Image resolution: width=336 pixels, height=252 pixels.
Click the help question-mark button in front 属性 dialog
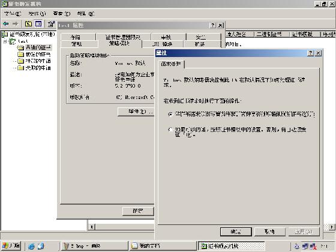311,53
